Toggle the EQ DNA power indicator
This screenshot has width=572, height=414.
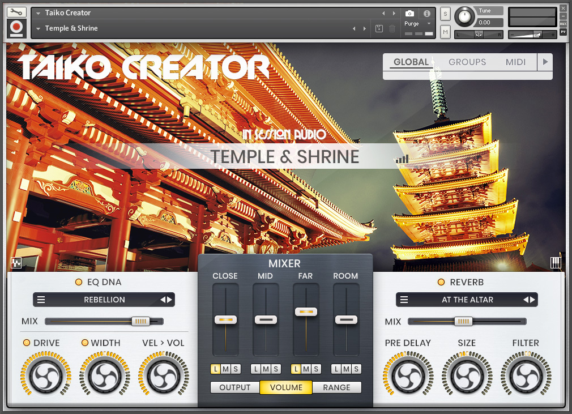pyautogui.click(x=78, y=282)
